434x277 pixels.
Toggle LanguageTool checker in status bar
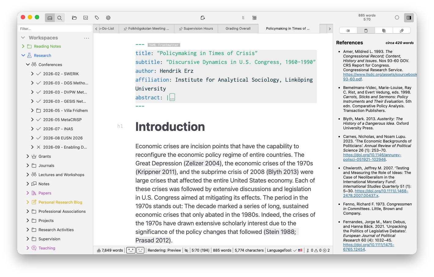click(284, 250)
